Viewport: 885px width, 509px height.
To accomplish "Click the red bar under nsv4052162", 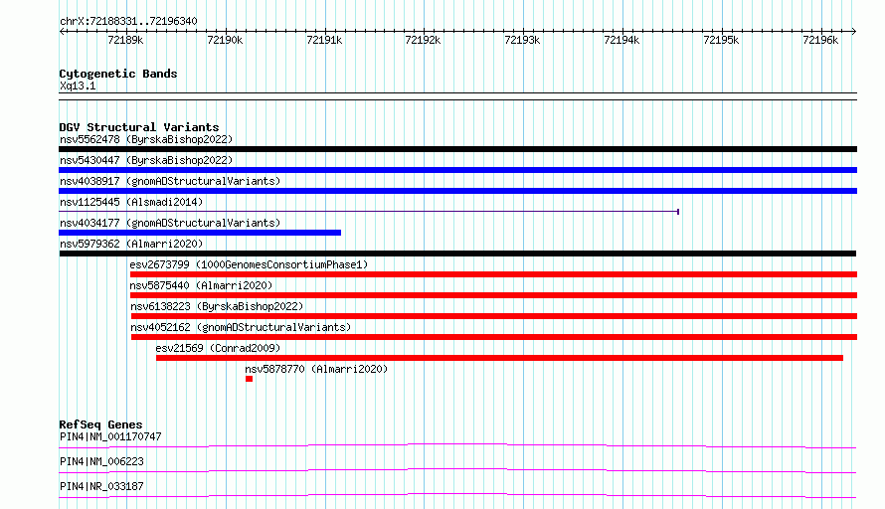I will pyautogui.click(x=494, y=337).
